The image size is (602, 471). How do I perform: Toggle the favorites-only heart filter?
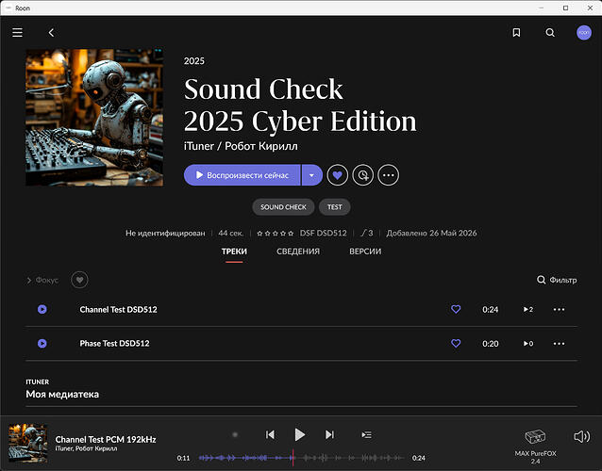(79, 280)
